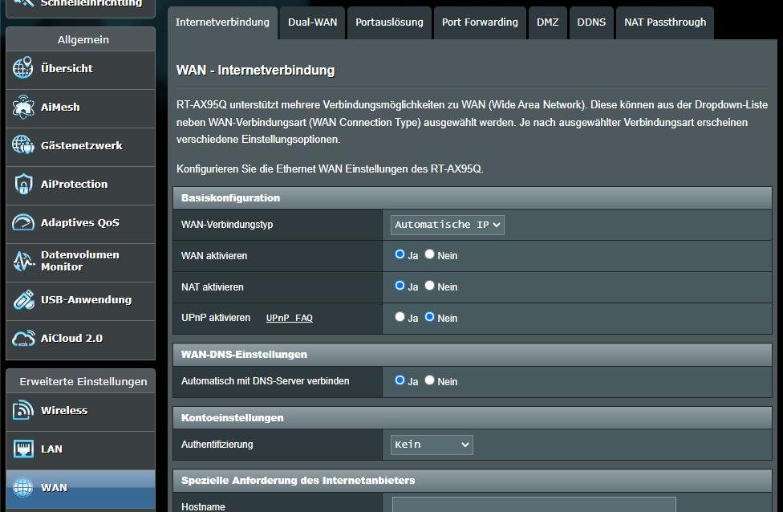Viewport: 783px width, 512px height.
Task: Set UPnP aktivieren to Ja
Action: click(x=400, y=317)
